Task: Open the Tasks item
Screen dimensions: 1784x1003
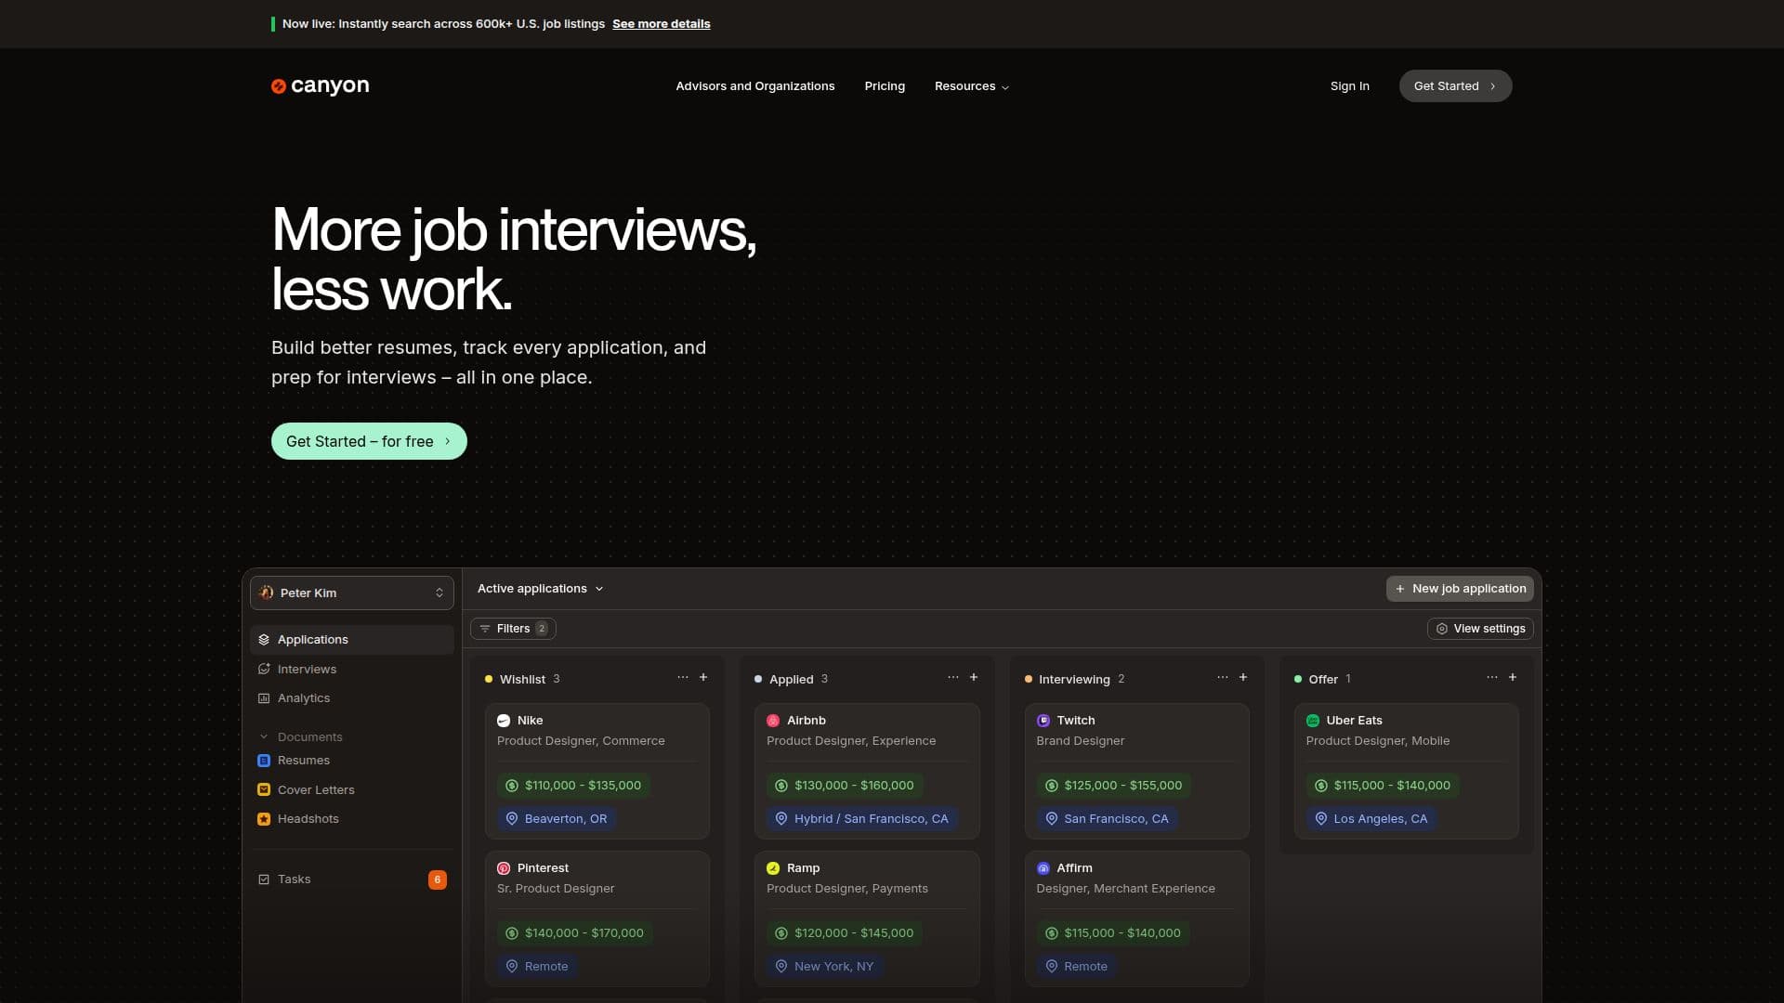Action: (x=352, y=879)
